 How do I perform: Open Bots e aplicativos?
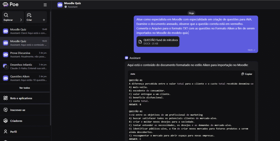pyautogui.click(x=25, y=98)
